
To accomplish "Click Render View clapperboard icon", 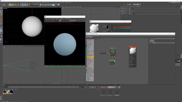I will [32, 5].
